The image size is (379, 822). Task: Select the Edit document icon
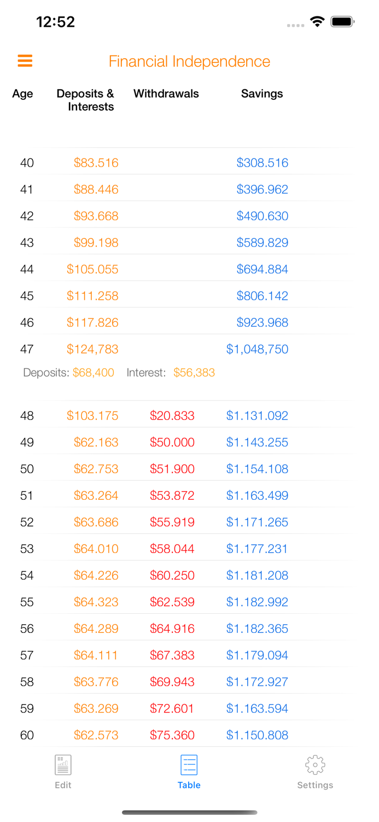coord(63,764)
